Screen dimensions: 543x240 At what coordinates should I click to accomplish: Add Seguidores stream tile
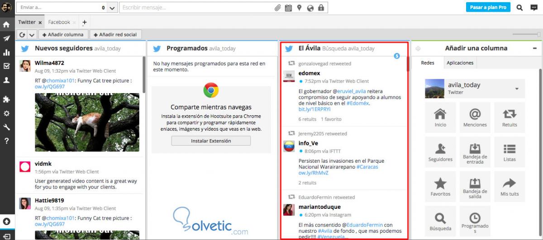440,152
